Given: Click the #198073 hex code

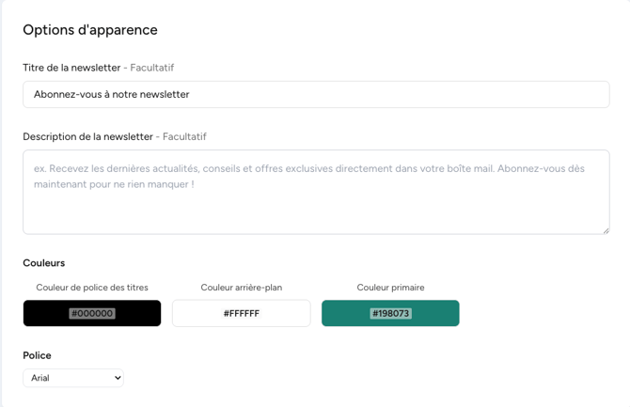Looking at the screenshot, I should point(390,313).
